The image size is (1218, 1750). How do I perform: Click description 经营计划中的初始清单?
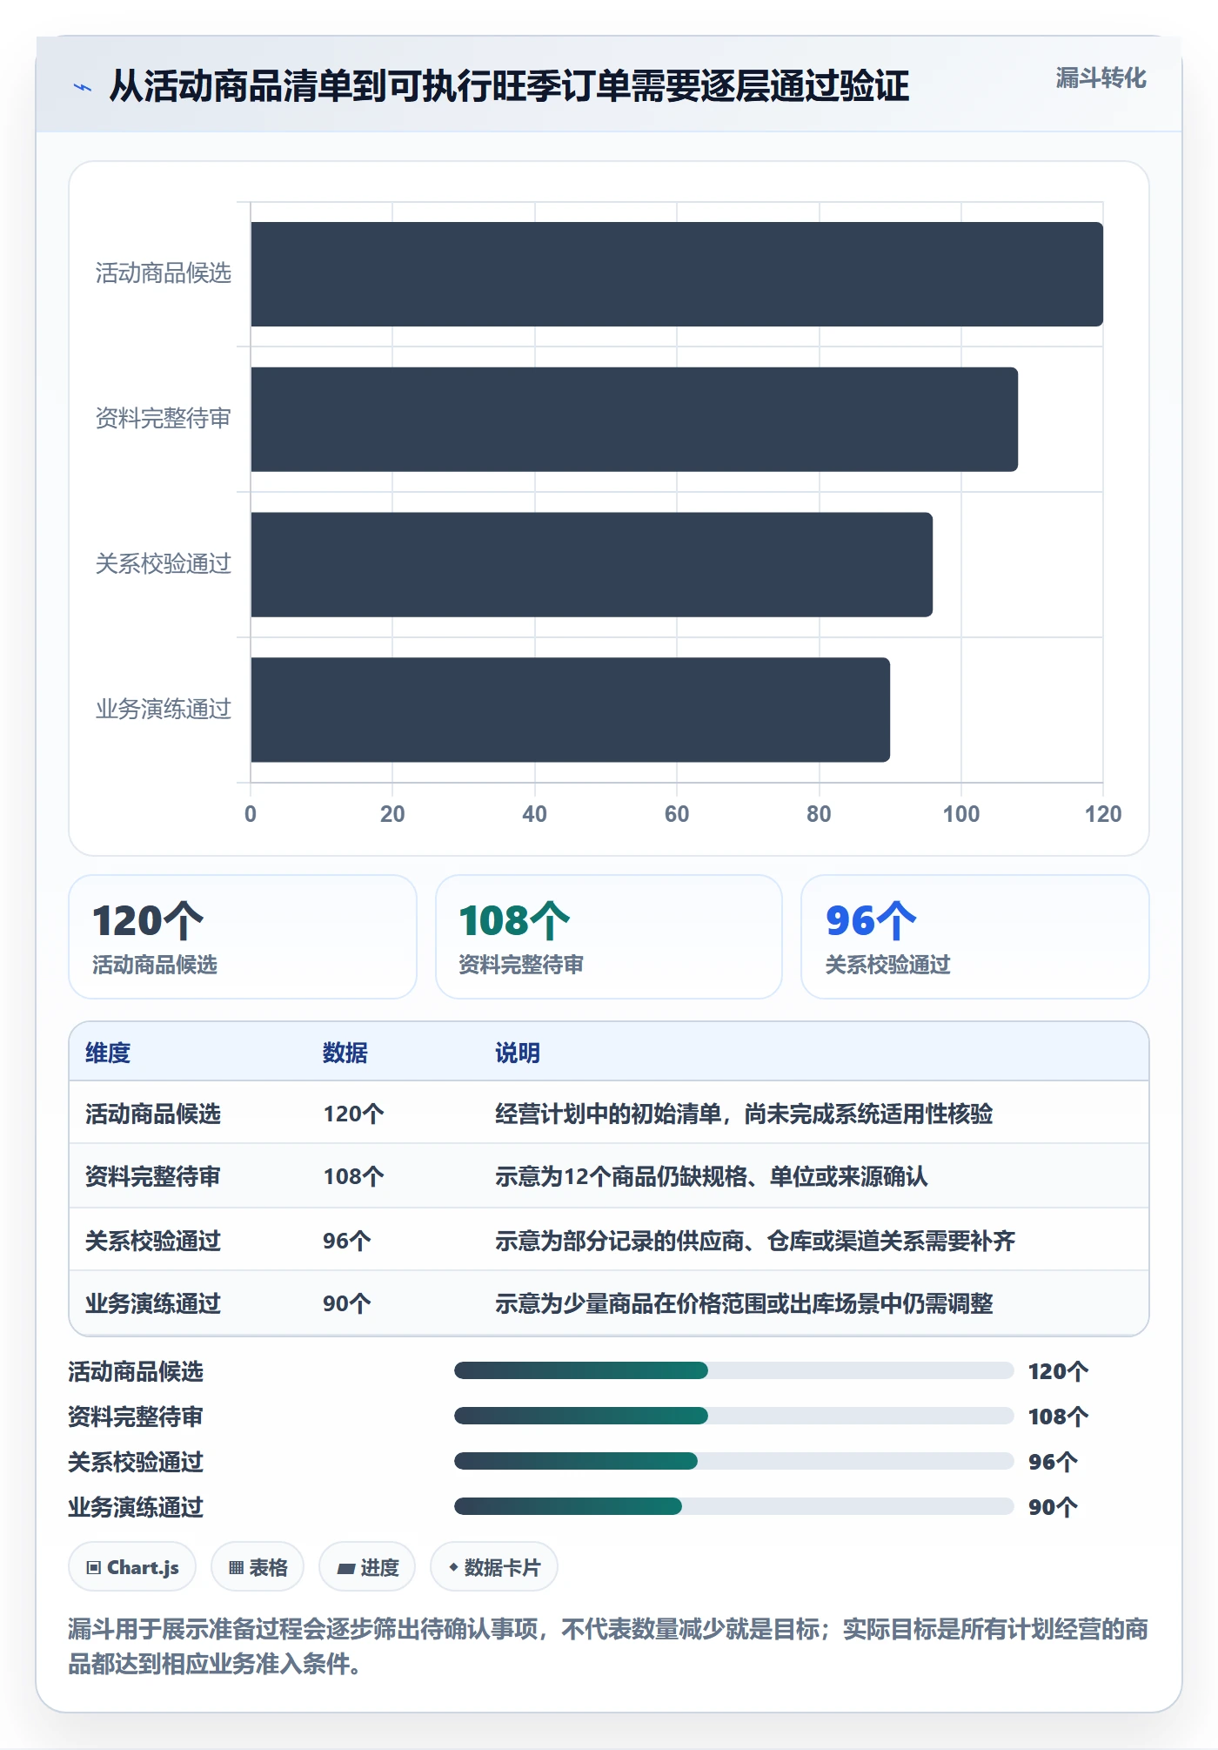click(x=744, y=1114)
